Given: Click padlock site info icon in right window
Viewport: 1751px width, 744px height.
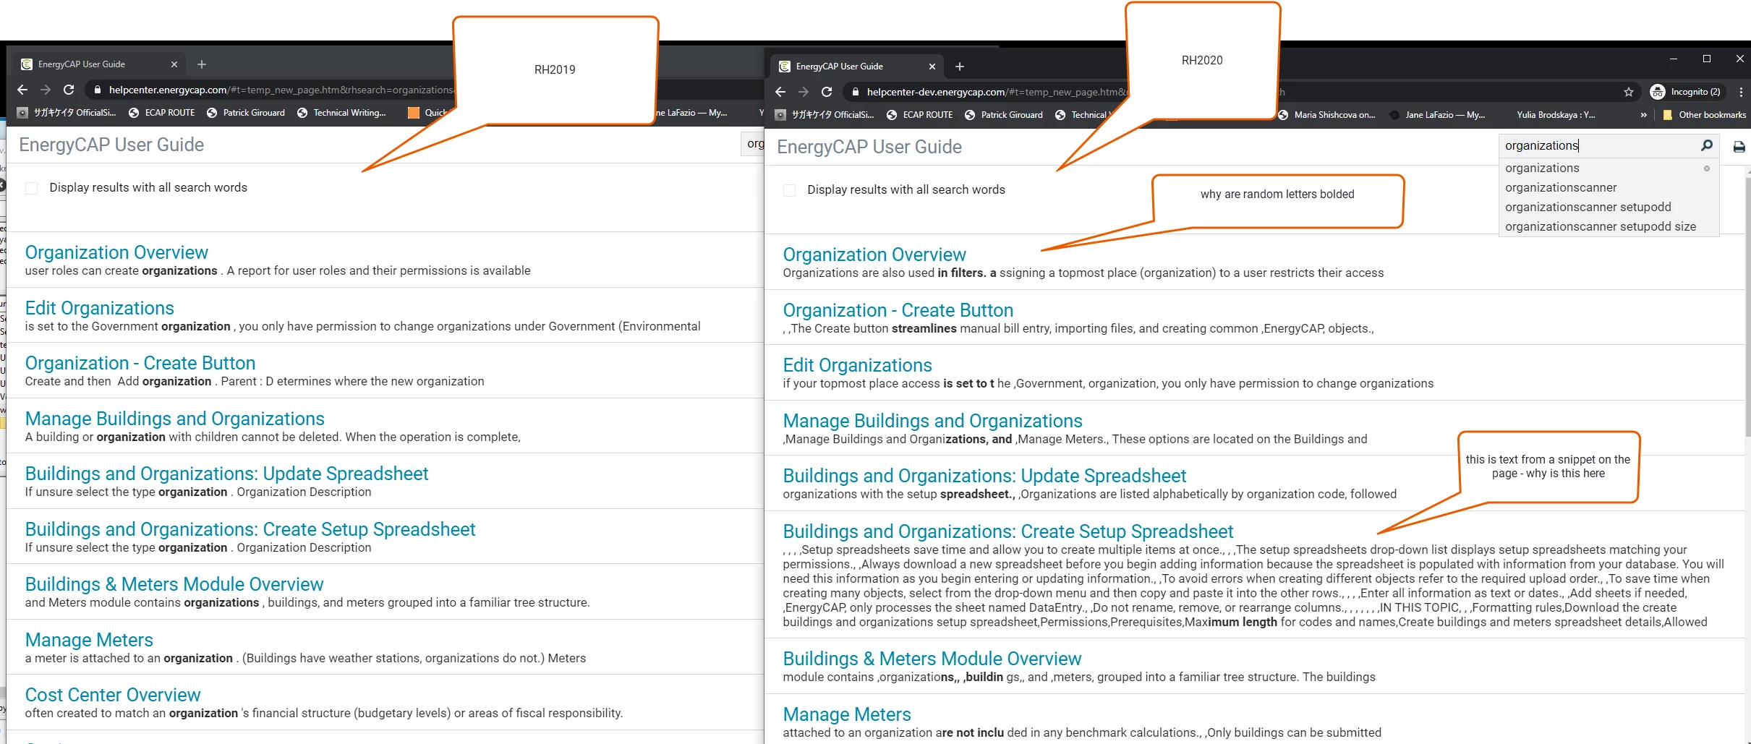Looking at the screenshot, I should [x=855, y=92].
